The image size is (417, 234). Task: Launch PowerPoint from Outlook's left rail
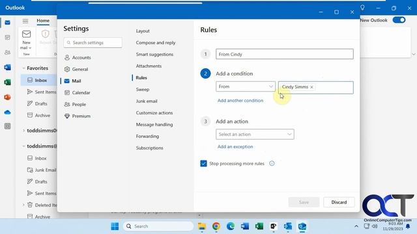pyautogui.click(x=7, y=97)
